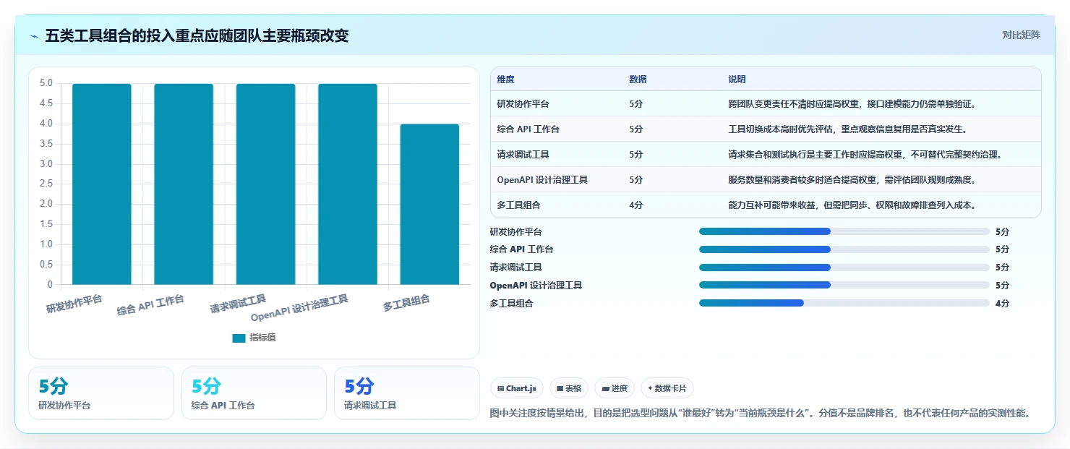Screen dimensions: 1070x449
Task: Click the 请求调试工具 bar in the chart
Action: [265, 184]
